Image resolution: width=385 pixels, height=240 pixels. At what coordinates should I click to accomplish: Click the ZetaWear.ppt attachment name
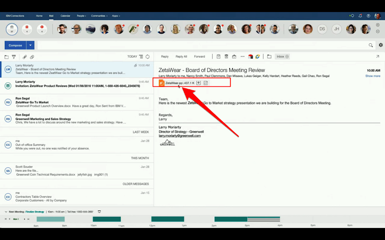[x=174, y=83]
